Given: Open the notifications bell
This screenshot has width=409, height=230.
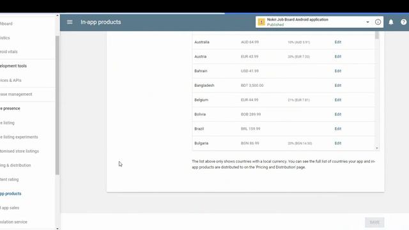Looking at the screenshot, I should 390,22.
